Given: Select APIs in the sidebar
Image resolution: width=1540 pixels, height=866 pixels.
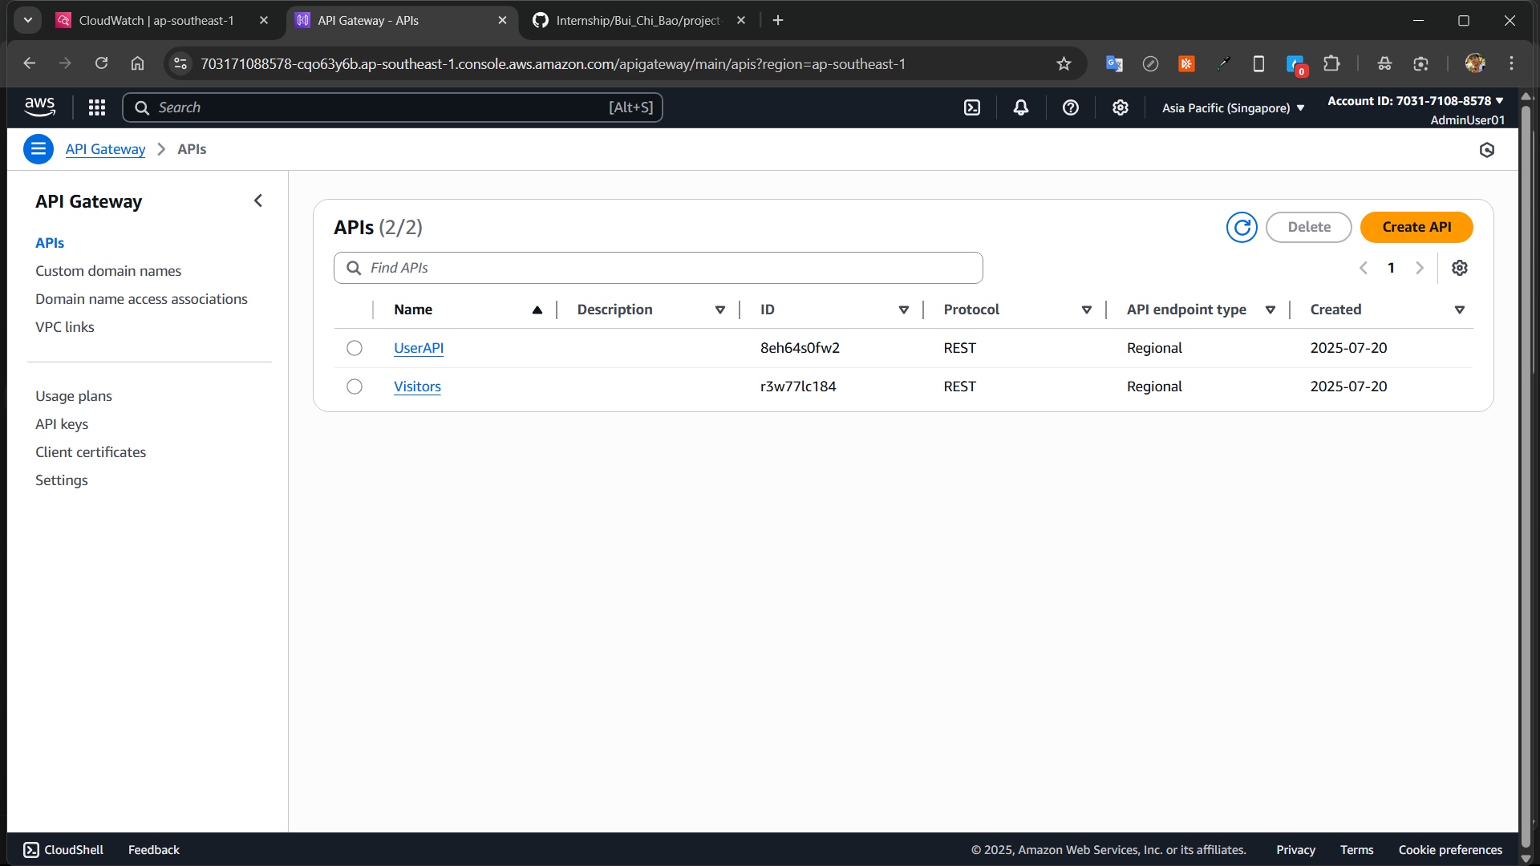Looking at the screenshot, I should point(50,243).
